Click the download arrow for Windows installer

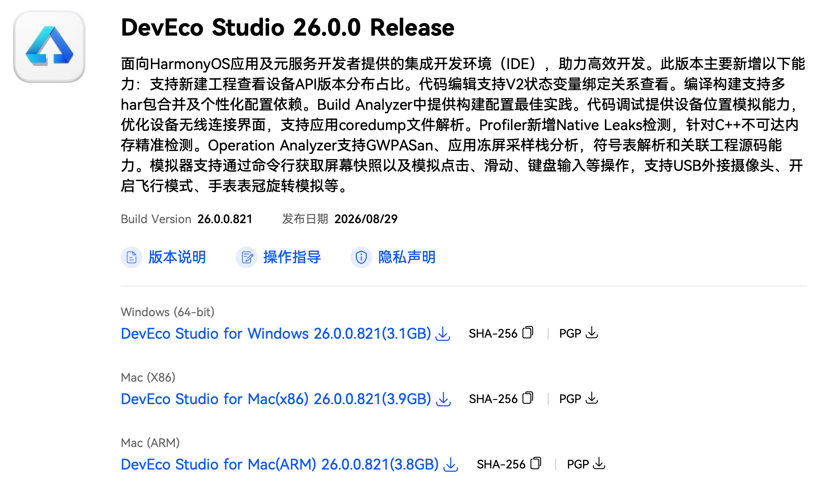443,334
